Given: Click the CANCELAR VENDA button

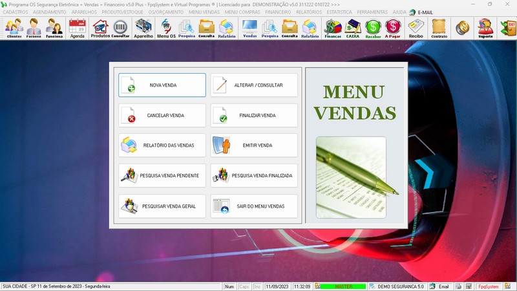Looking at the screenshot, I should pyautogui.click(x=162, y=116).
